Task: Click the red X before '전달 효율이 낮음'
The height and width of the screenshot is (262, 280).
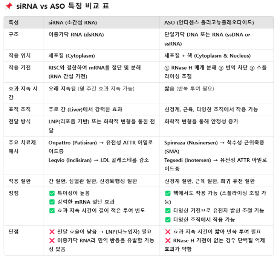Action: 52,231
